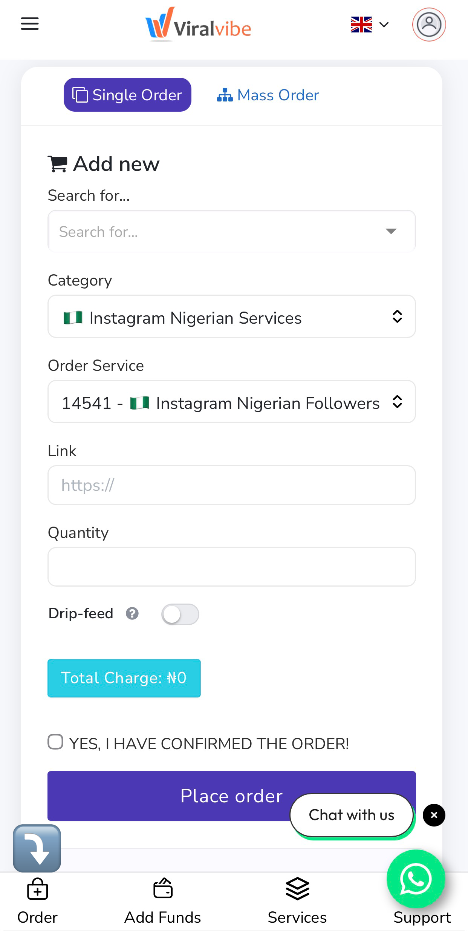The height and width of the screenshot is (931, 468).
Task: Select the Single Order tab
Action: (x=127, y=95)
